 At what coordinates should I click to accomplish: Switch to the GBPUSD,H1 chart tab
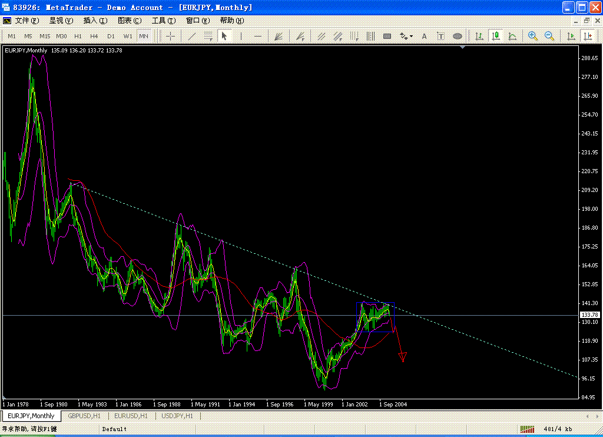click(84, 416)
